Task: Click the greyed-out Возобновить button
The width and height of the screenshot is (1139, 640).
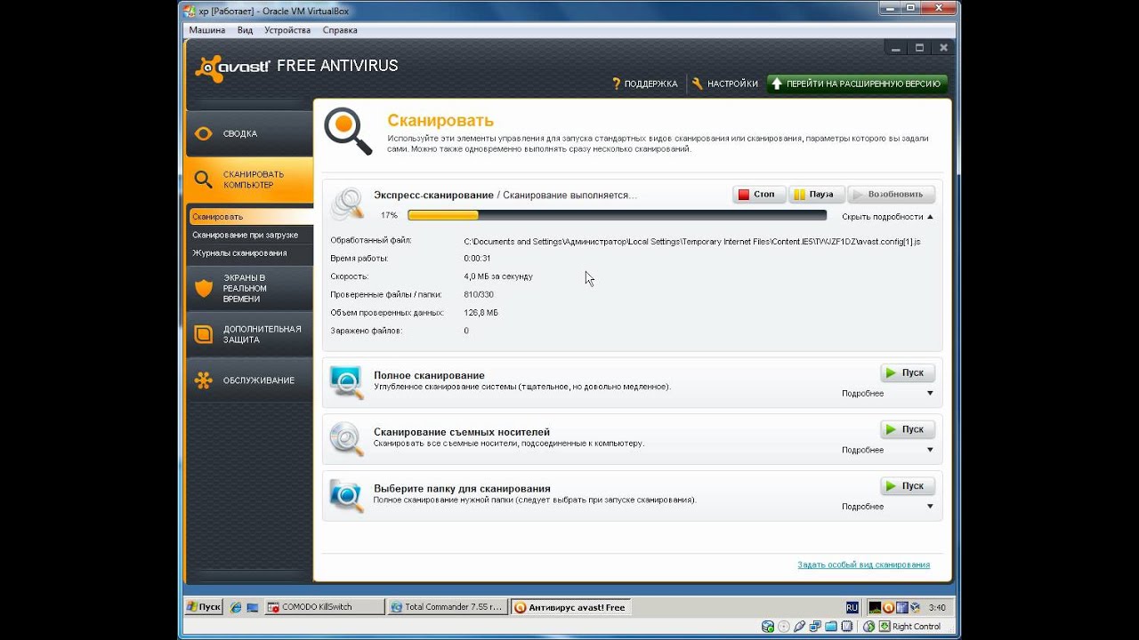Action: point(892,195)
